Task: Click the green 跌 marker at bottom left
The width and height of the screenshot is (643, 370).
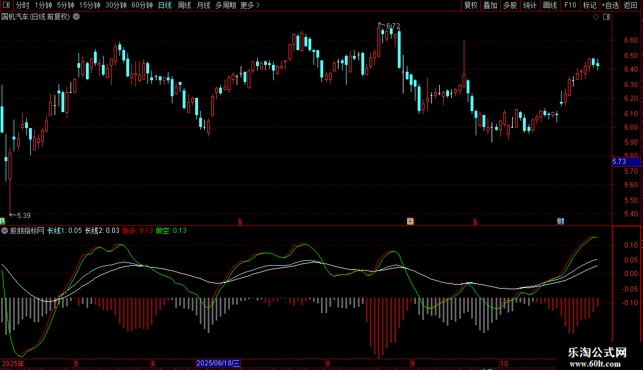Action: (2, 221)
